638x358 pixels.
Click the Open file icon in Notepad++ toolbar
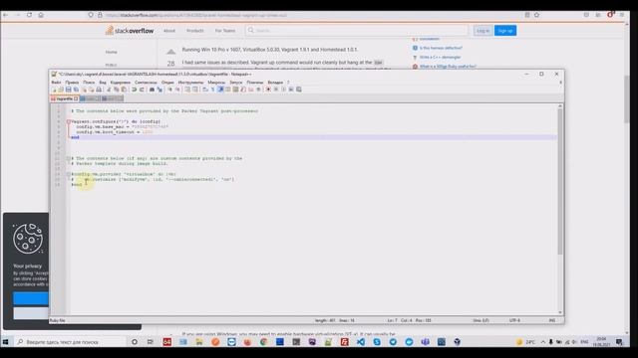(61, 89)
